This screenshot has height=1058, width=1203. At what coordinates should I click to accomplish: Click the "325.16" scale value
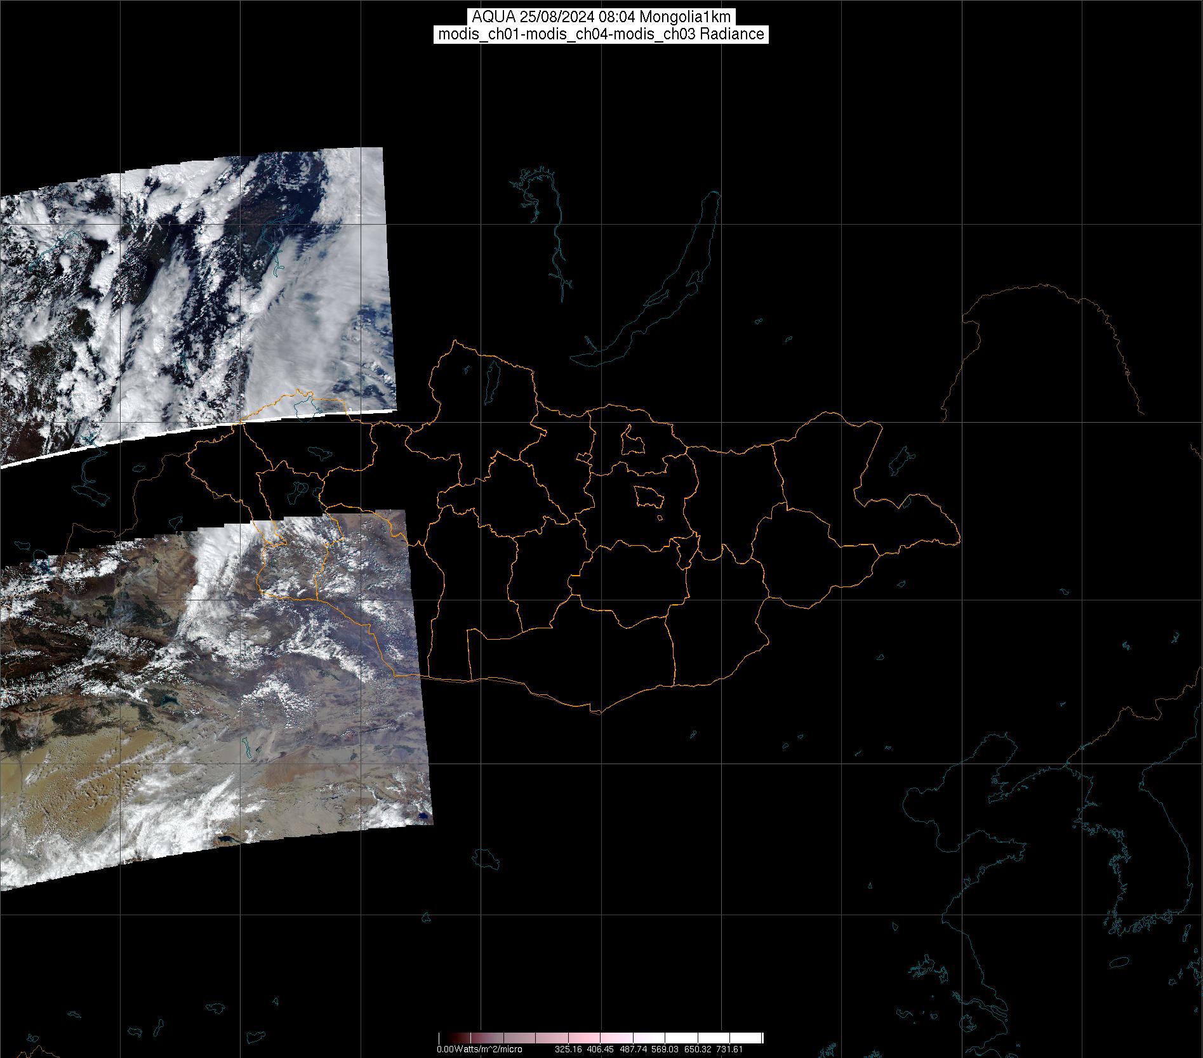568,1049
